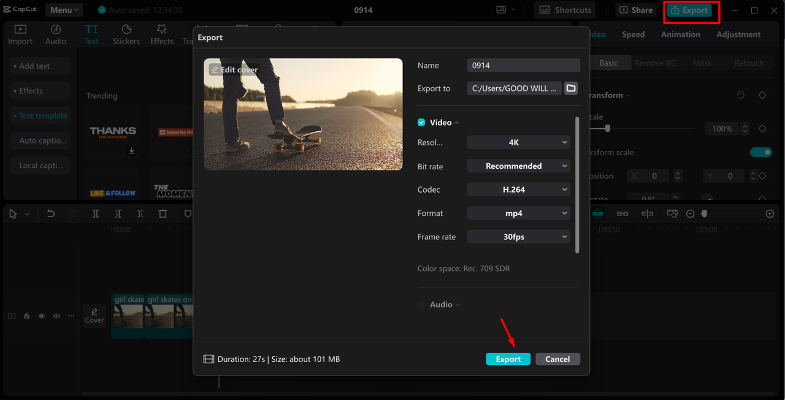Viewport: 785px width, 400px height.
Task: Open the Audio library tab
Action: click(x=56, y=35)
